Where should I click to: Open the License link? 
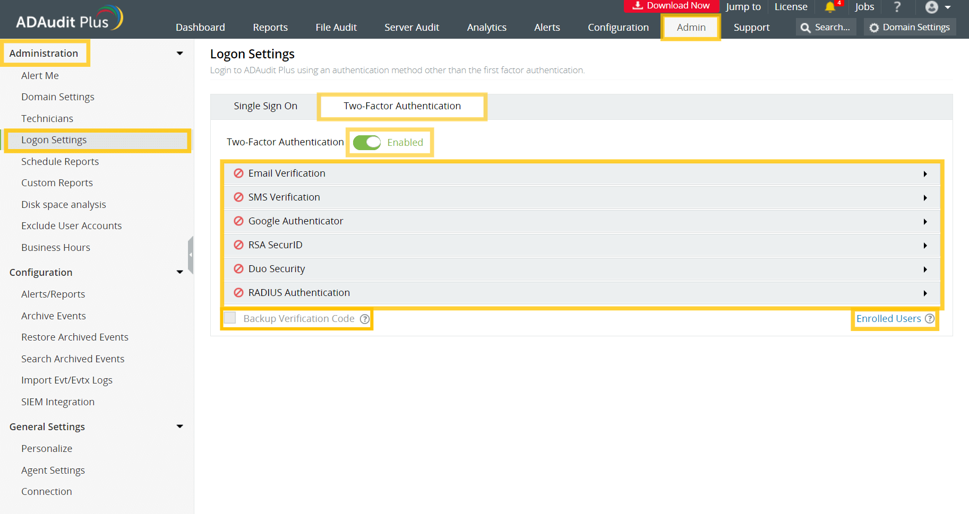(x=791, y=7)
